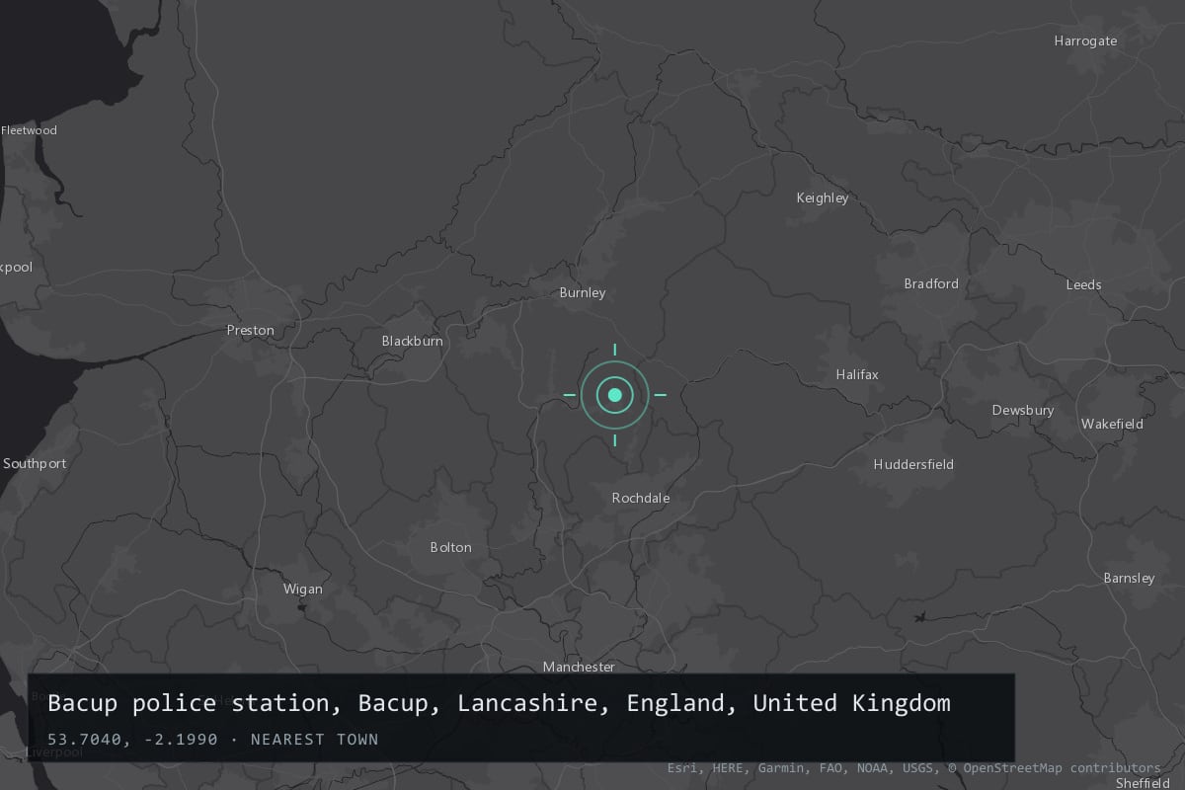Click the Bacup police station title text

499,704
